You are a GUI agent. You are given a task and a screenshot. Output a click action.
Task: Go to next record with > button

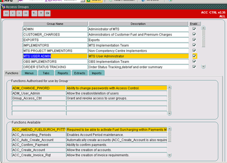click(x=19, y=13)
